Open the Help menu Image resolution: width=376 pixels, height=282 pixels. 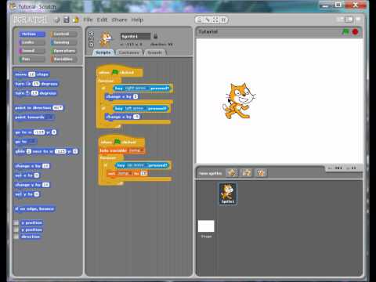[x=137, y=20]
